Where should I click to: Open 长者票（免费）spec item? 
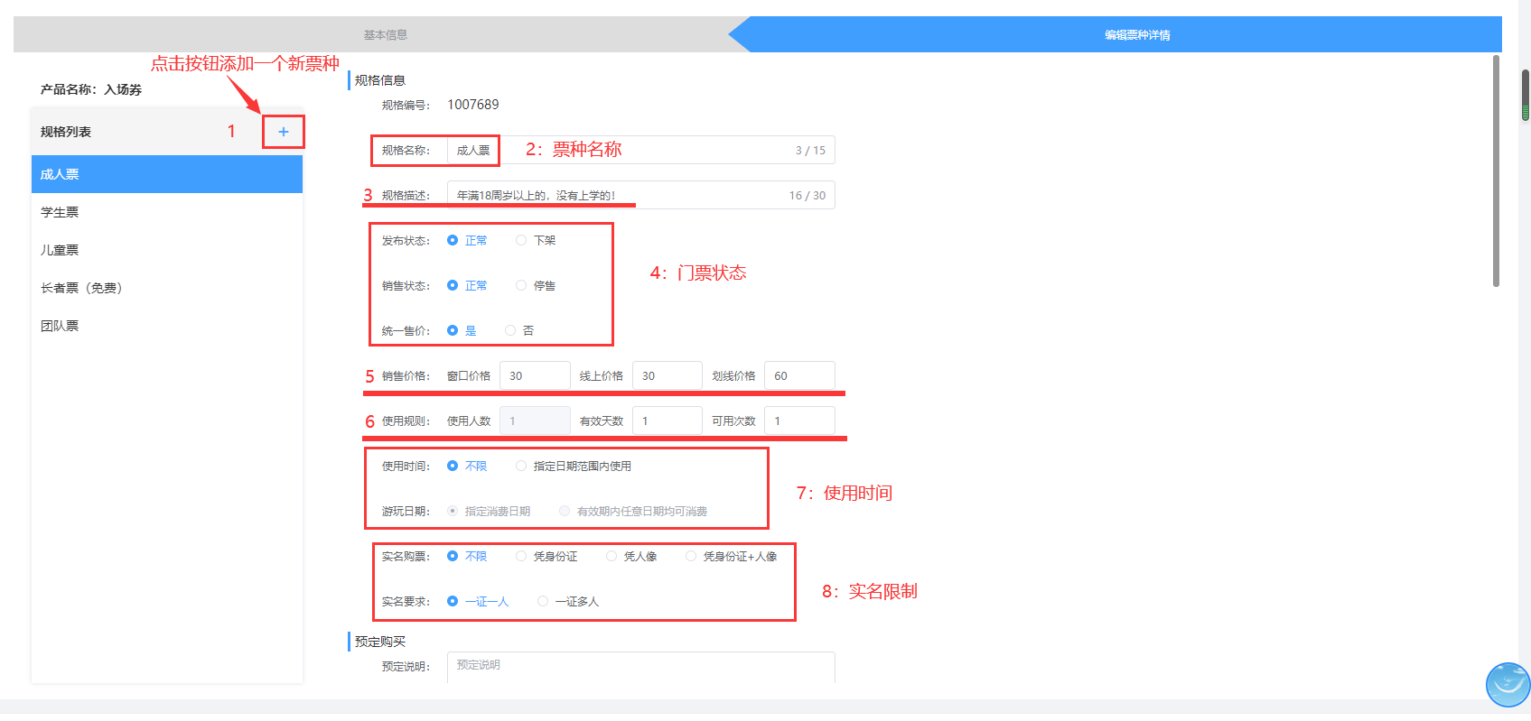81,288
